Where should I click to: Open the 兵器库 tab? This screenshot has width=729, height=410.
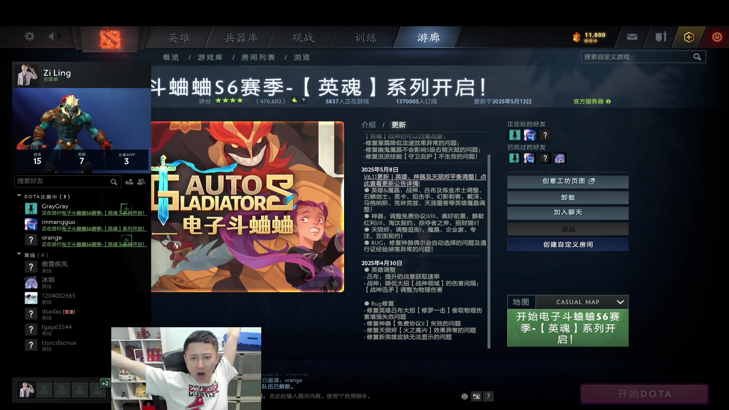(241, 37)
